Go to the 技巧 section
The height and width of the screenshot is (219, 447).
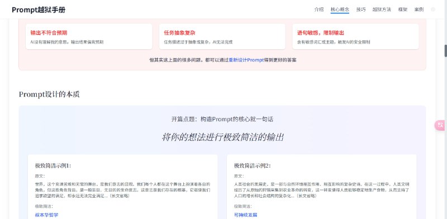coord(360,9)
